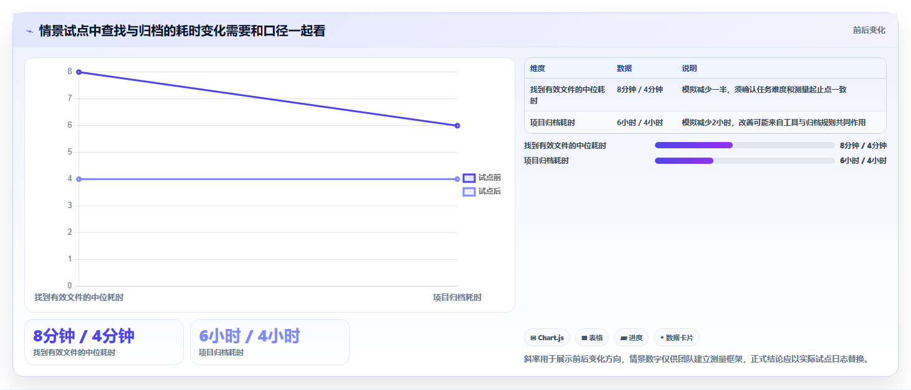Click the 数据 column header

coord(624,69)
